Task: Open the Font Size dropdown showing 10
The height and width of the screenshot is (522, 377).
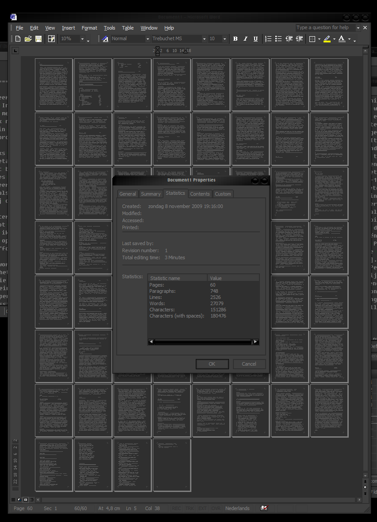Action: [x=225, y=39]
